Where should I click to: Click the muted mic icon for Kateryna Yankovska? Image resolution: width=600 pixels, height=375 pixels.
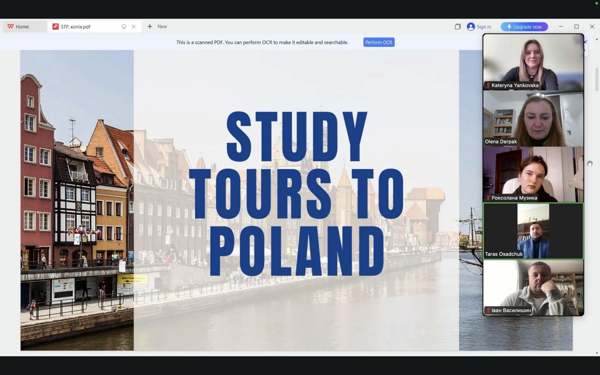coord(488,86)
